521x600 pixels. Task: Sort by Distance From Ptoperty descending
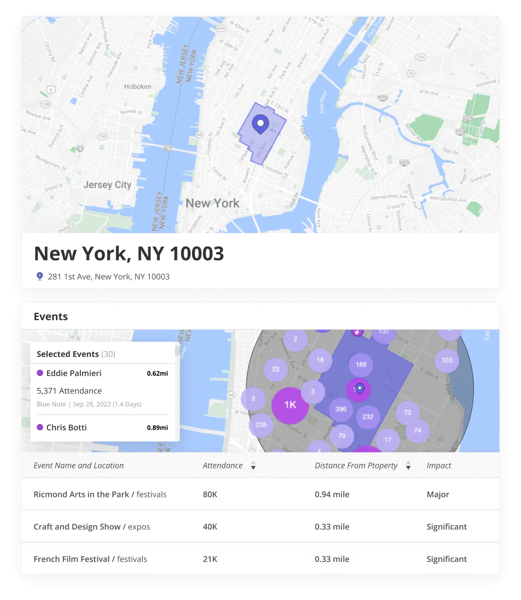(408, 467)
